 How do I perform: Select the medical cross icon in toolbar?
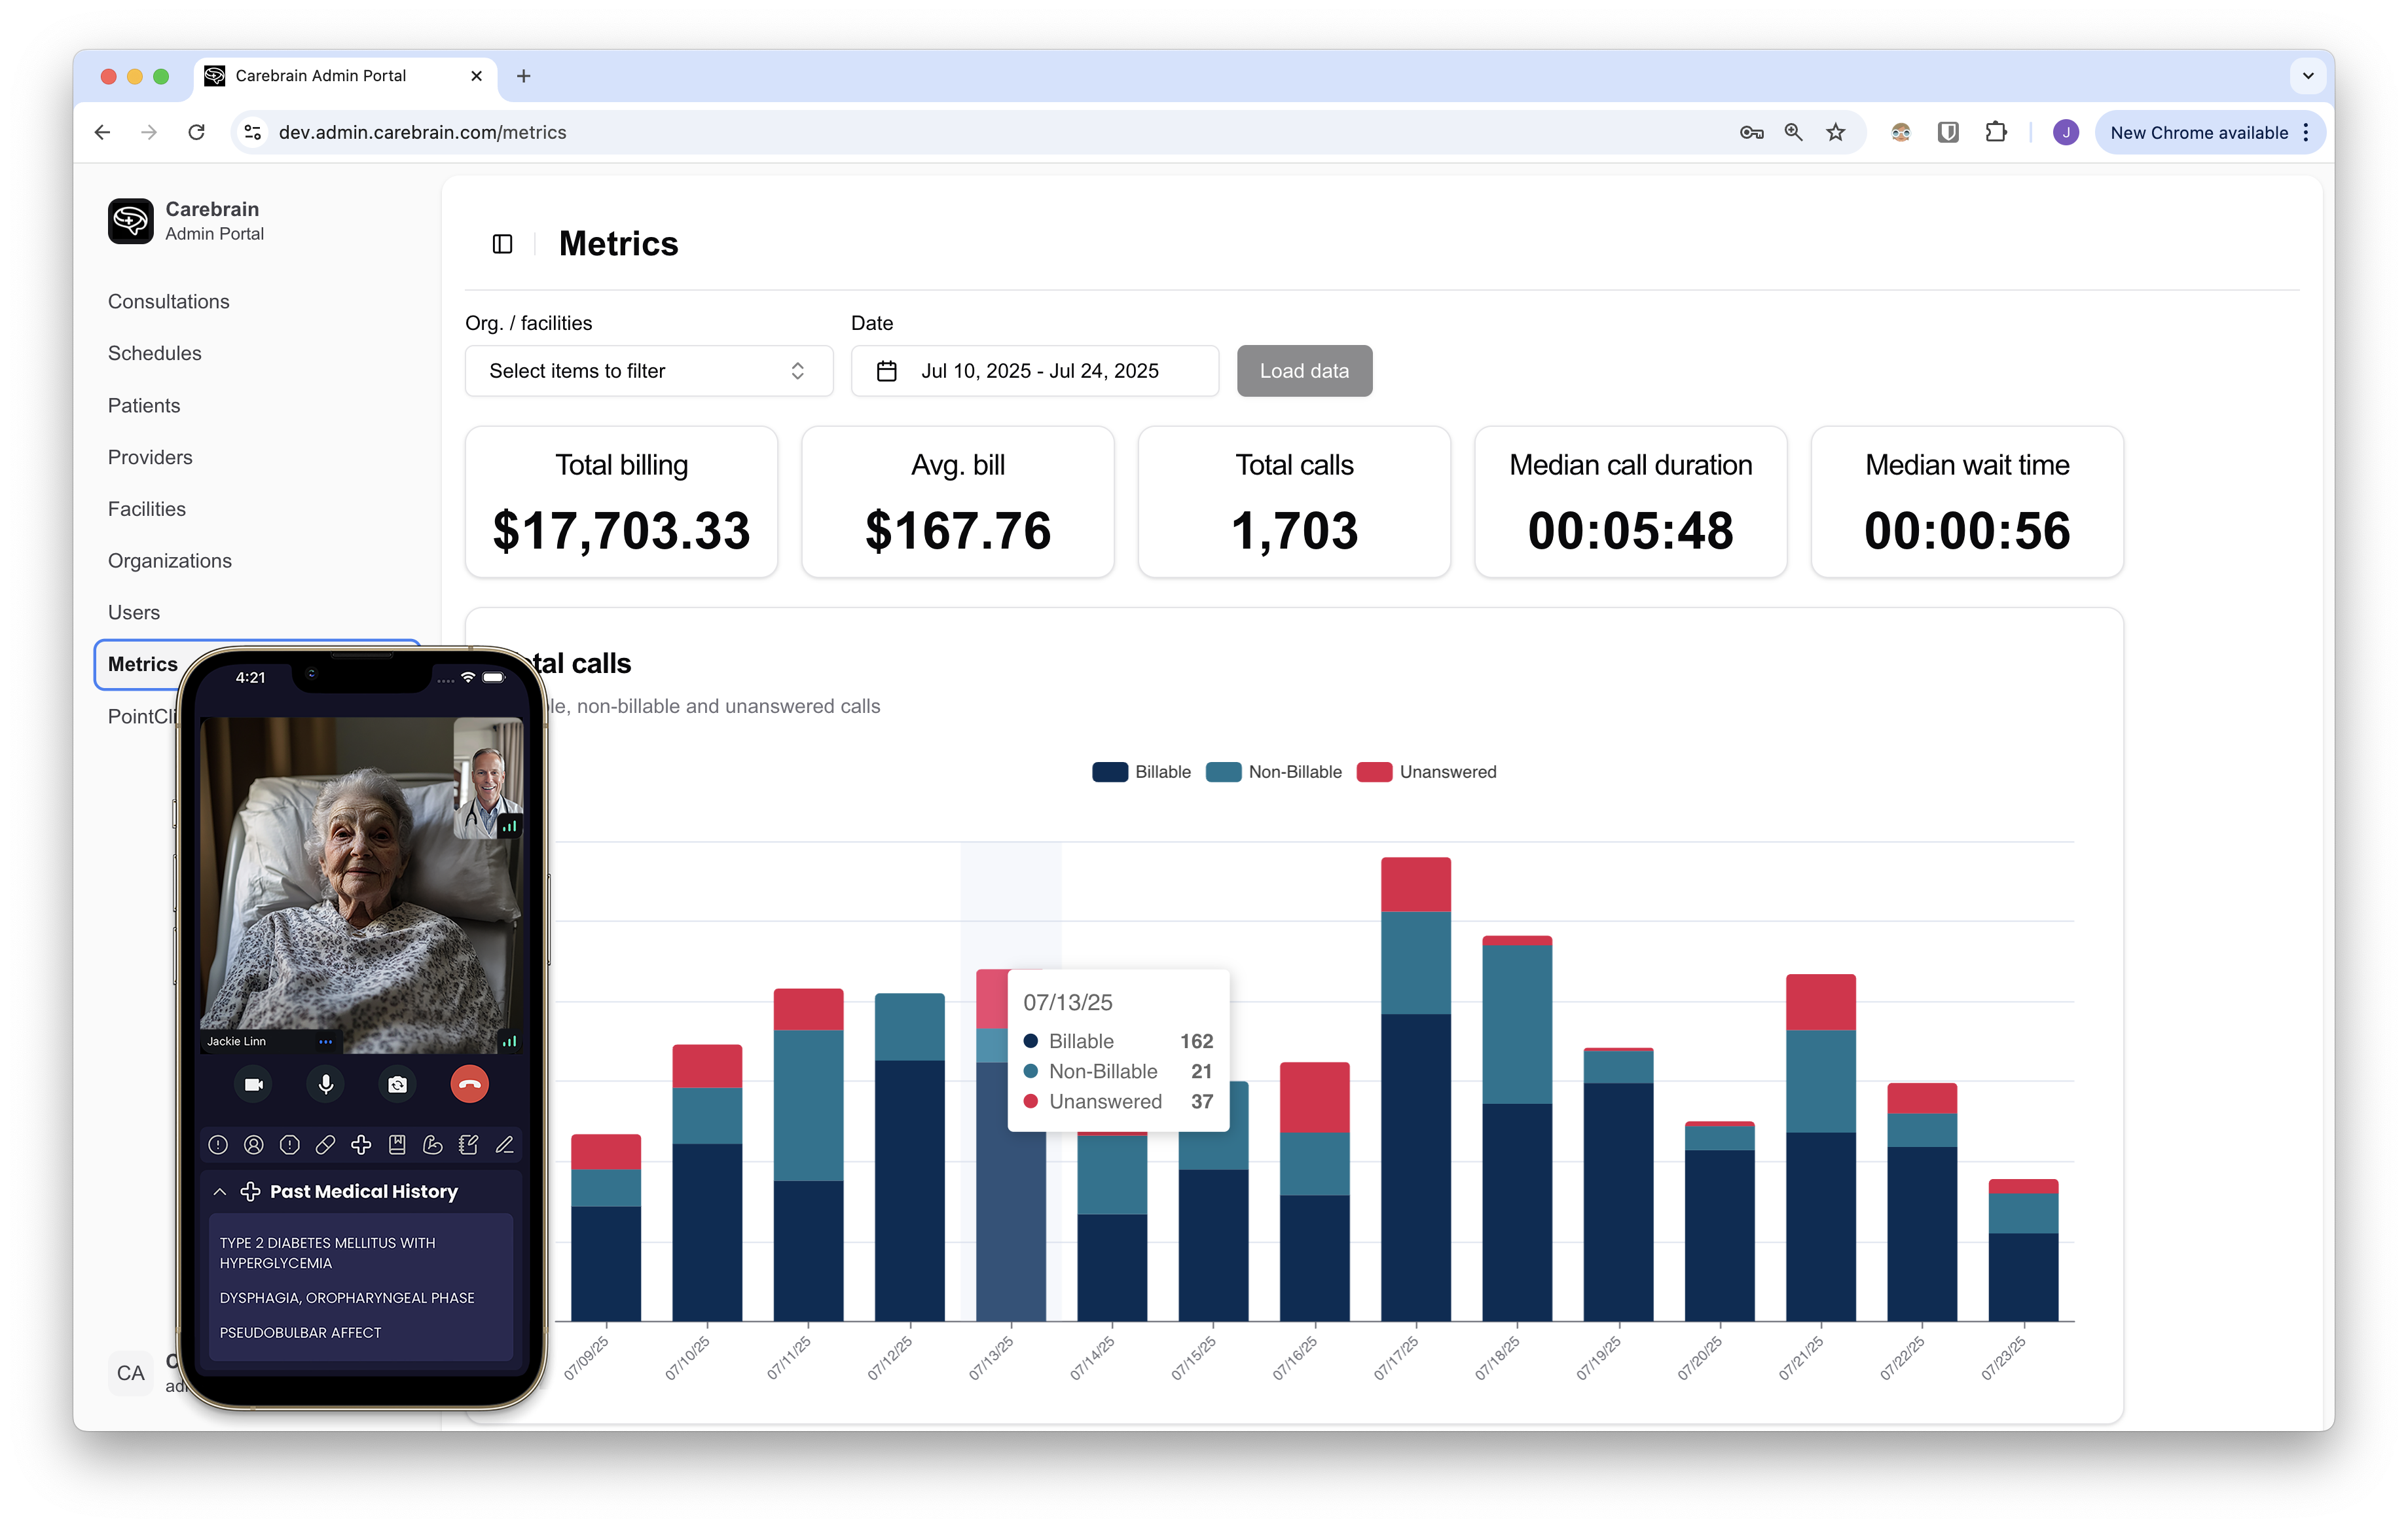pos(361,1145)
